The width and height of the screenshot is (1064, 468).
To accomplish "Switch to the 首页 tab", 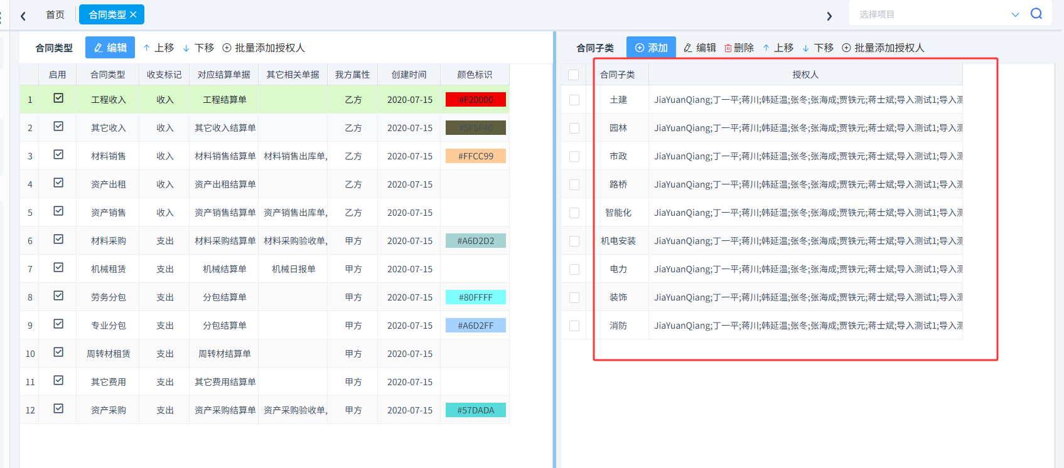I will [x=55, y=14].
